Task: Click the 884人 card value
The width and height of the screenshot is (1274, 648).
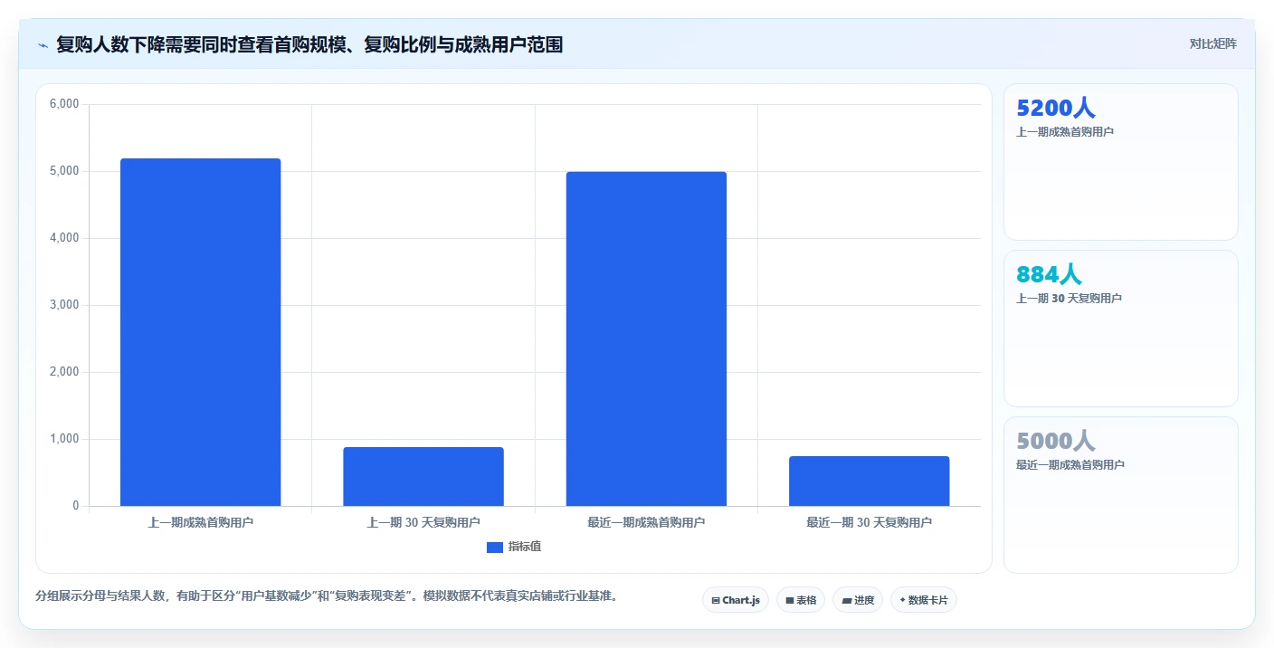Action: 1050,274
